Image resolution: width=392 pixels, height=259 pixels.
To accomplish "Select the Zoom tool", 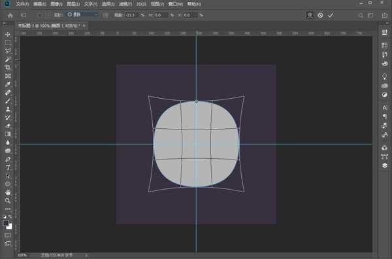I will [x=8, y=201].
